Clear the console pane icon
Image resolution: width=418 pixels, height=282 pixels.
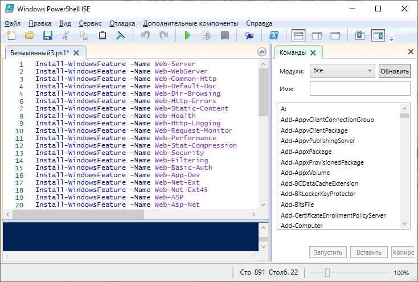pos(121,35)
